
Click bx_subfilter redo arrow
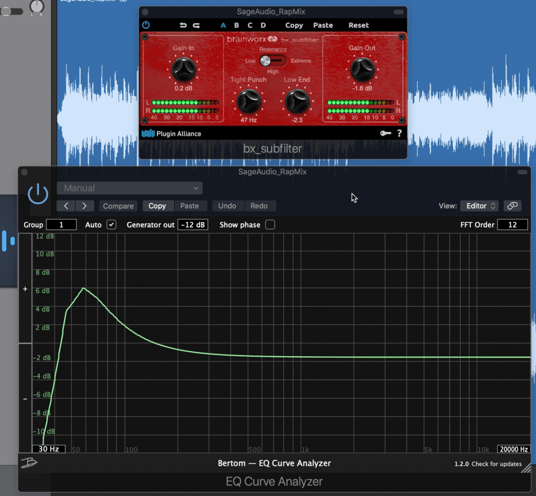pyautogui.click(x=196, y=25)
